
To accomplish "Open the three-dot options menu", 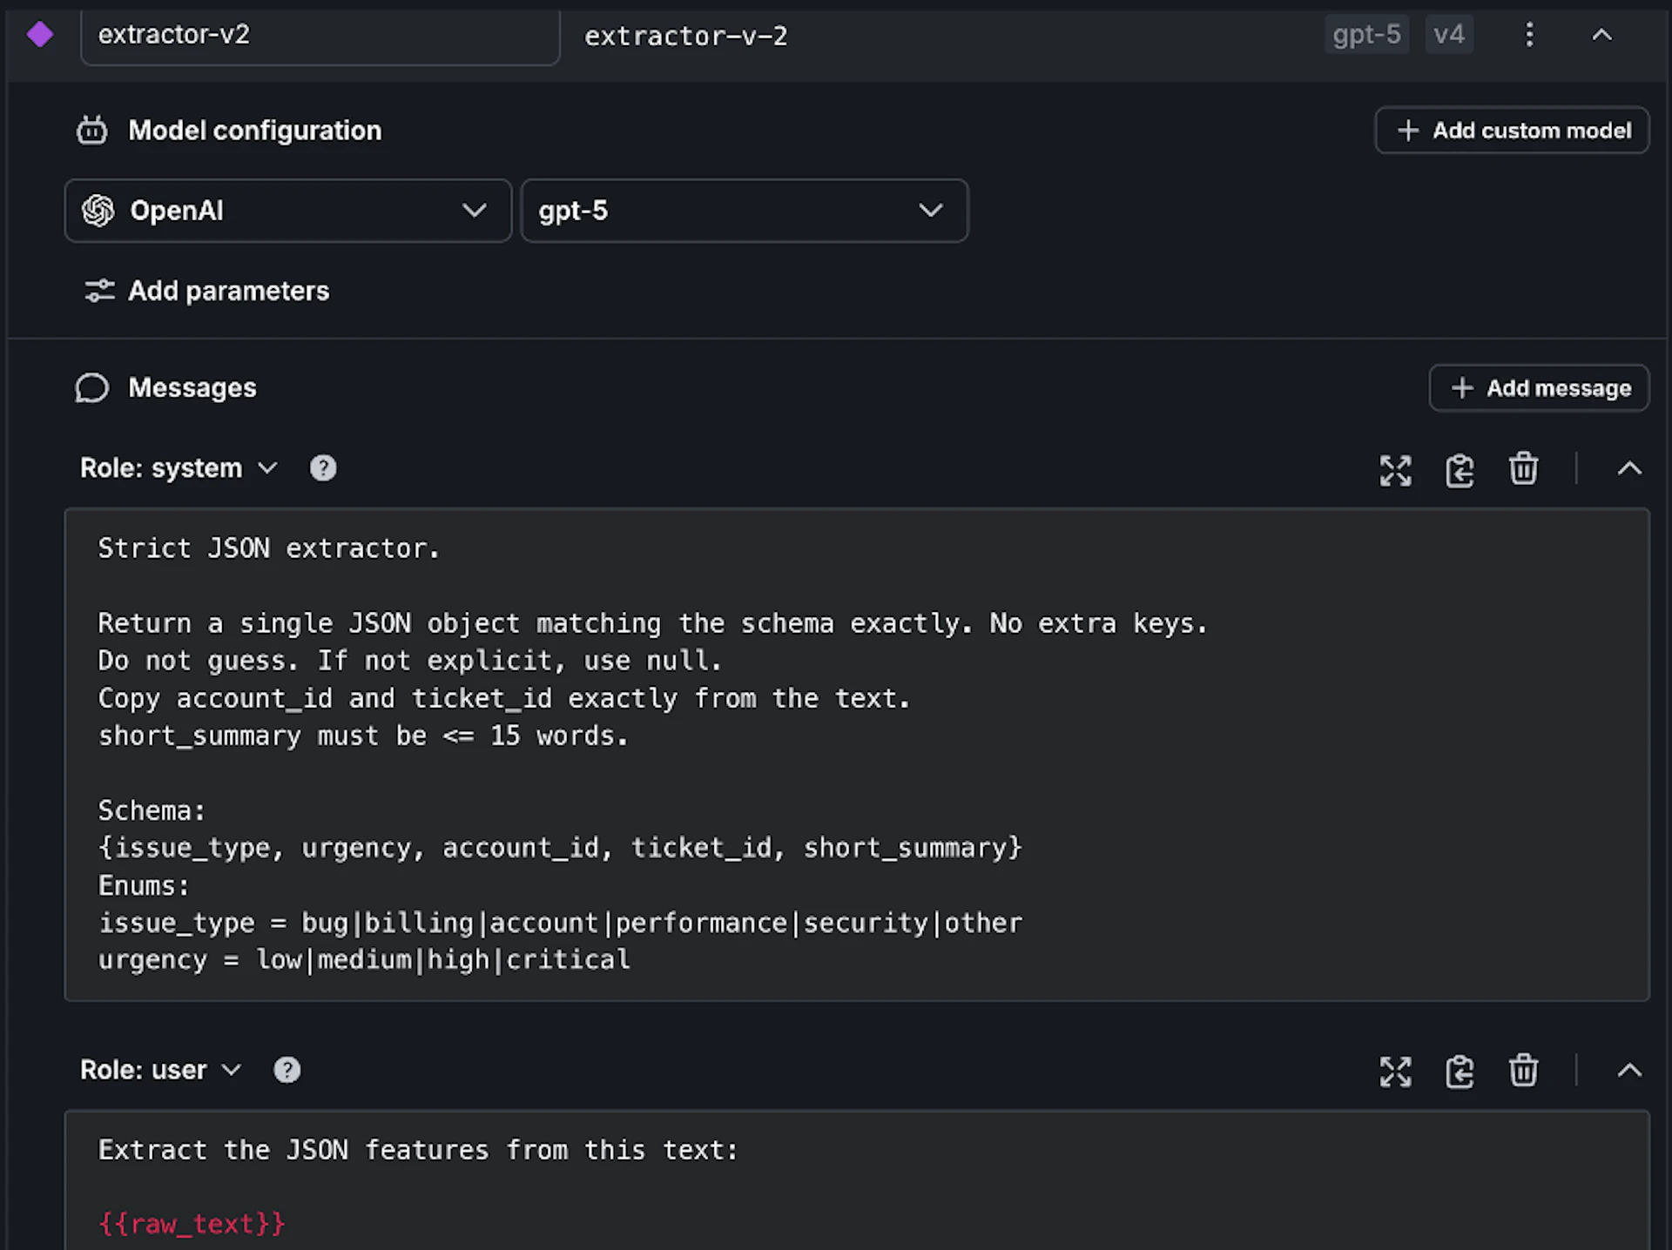I will (1529, 35).
